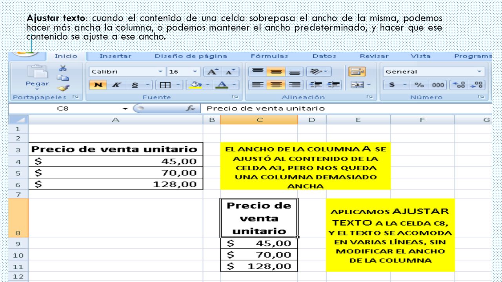Click the formula bar text Precio de venta unitario

[266, 108]
